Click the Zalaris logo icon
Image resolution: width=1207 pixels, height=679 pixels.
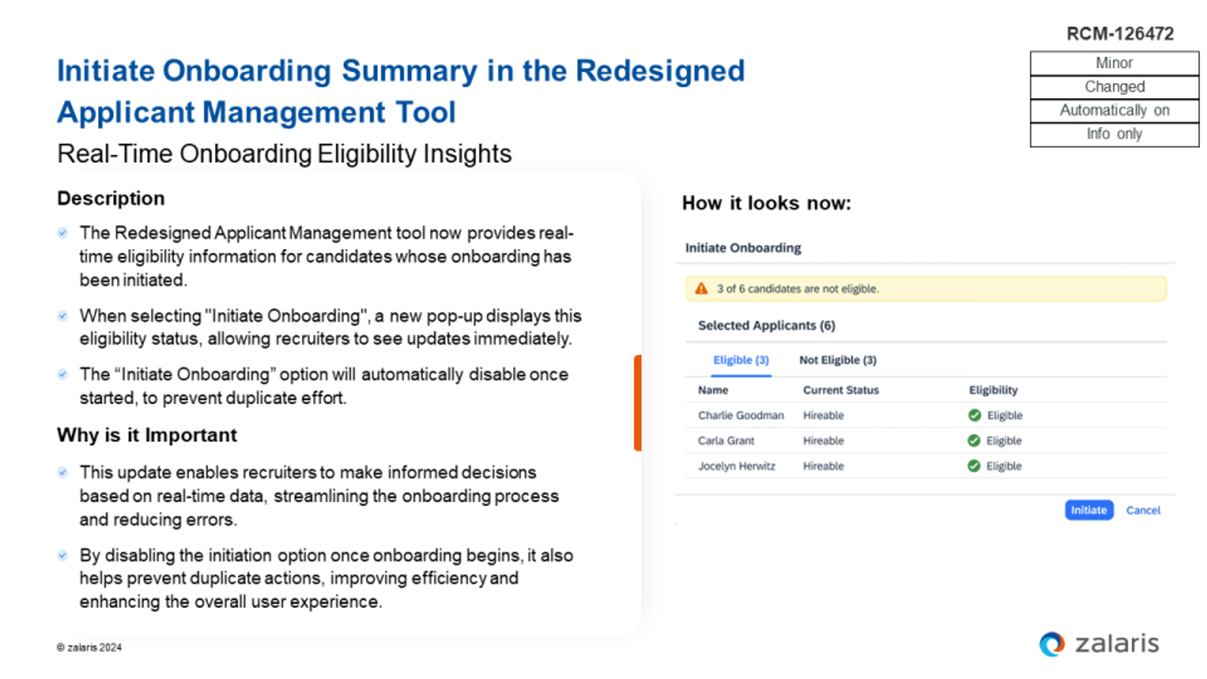[1052, 644]
